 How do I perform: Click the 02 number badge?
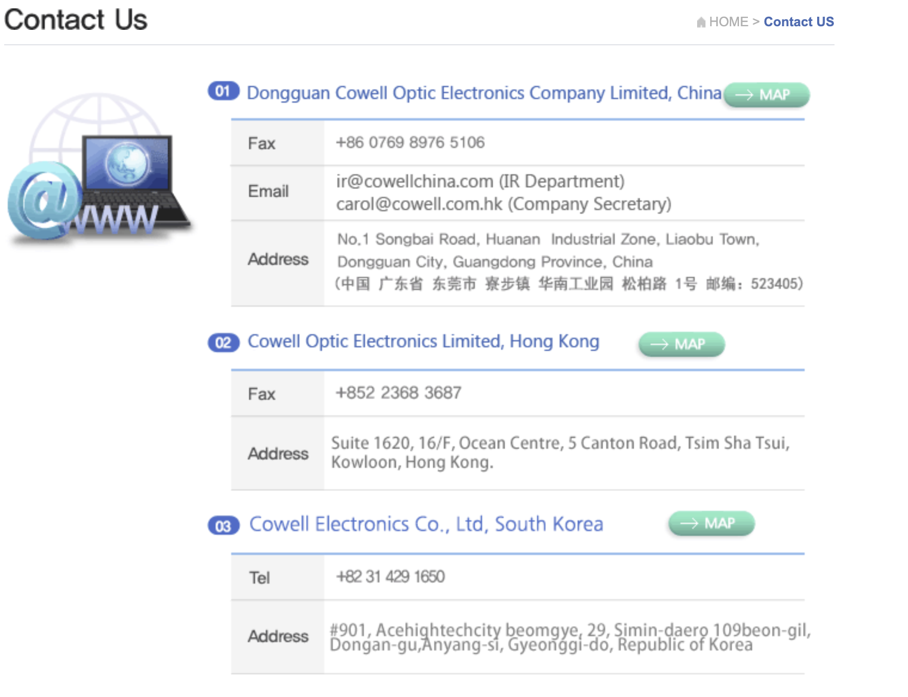pos(223,343)
